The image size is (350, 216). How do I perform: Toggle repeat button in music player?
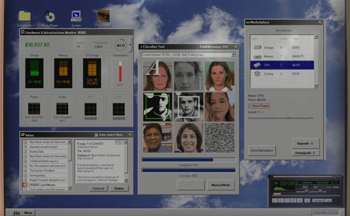(x=328, y=200)
